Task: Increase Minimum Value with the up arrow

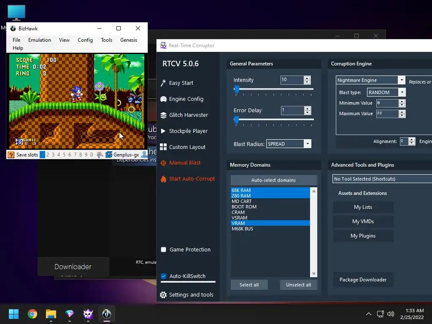Action: coord(402,101)
